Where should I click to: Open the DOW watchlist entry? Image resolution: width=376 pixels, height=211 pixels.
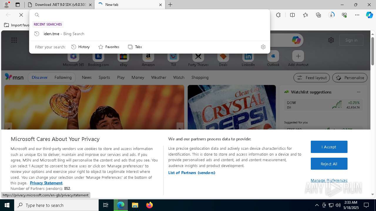click(x=323, y=105)
